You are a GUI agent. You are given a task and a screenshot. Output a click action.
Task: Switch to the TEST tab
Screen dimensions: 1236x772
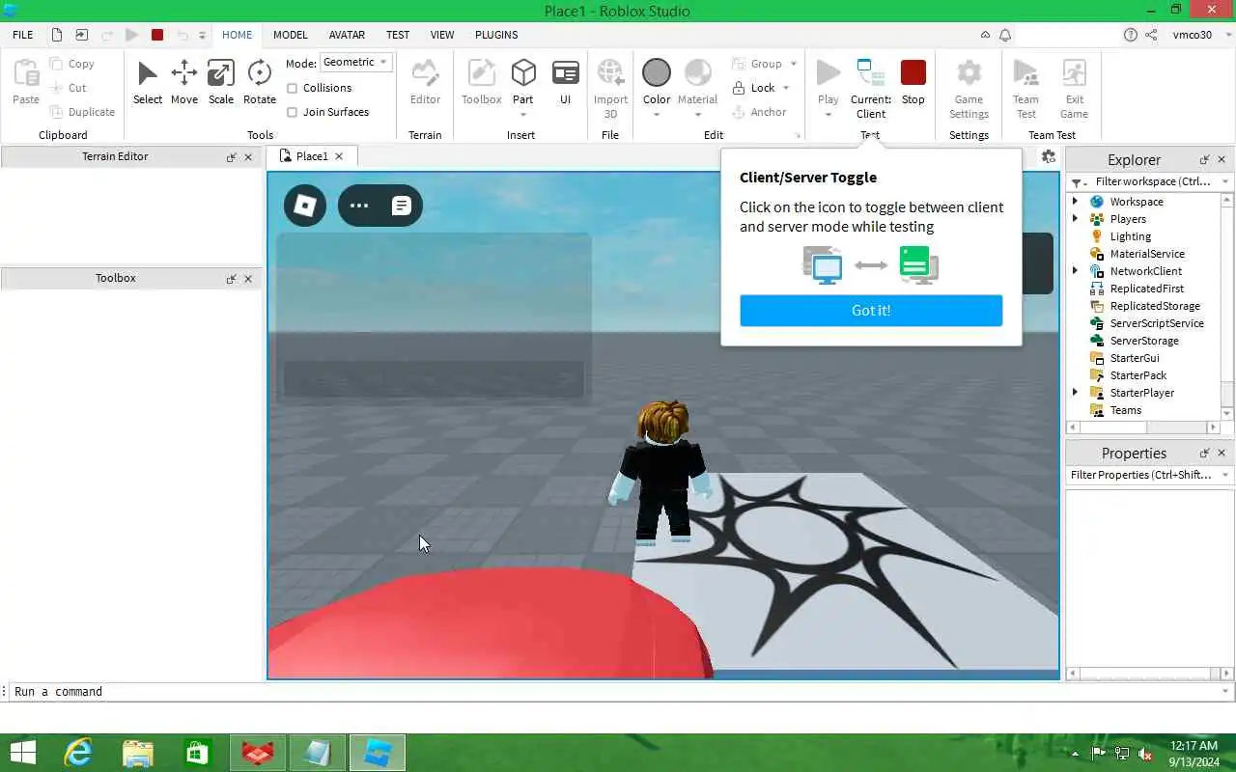(x=398, y=35)
